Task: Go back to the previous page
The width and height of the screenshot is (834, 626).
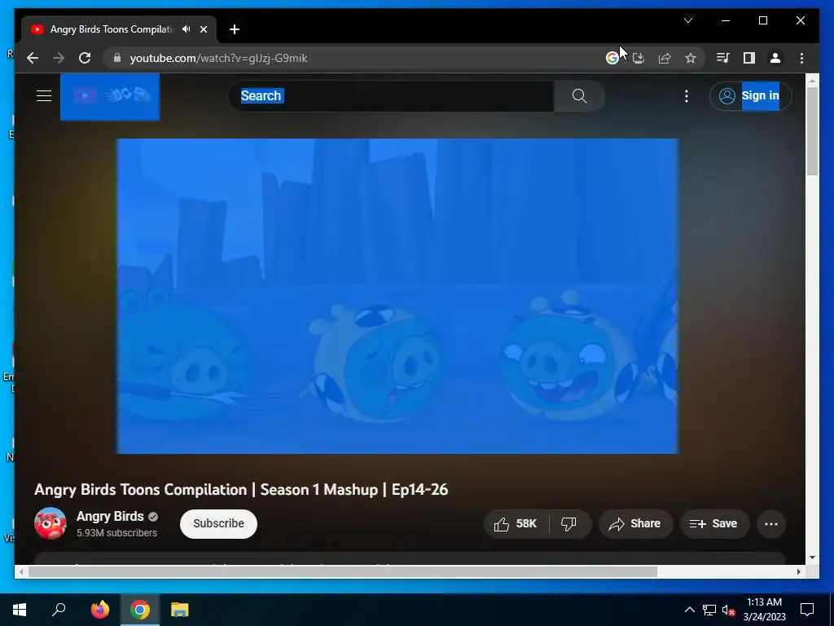Action: (33, 58)
